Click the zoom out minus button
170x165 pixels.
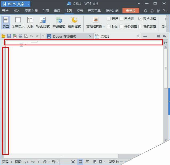[122, 162]
